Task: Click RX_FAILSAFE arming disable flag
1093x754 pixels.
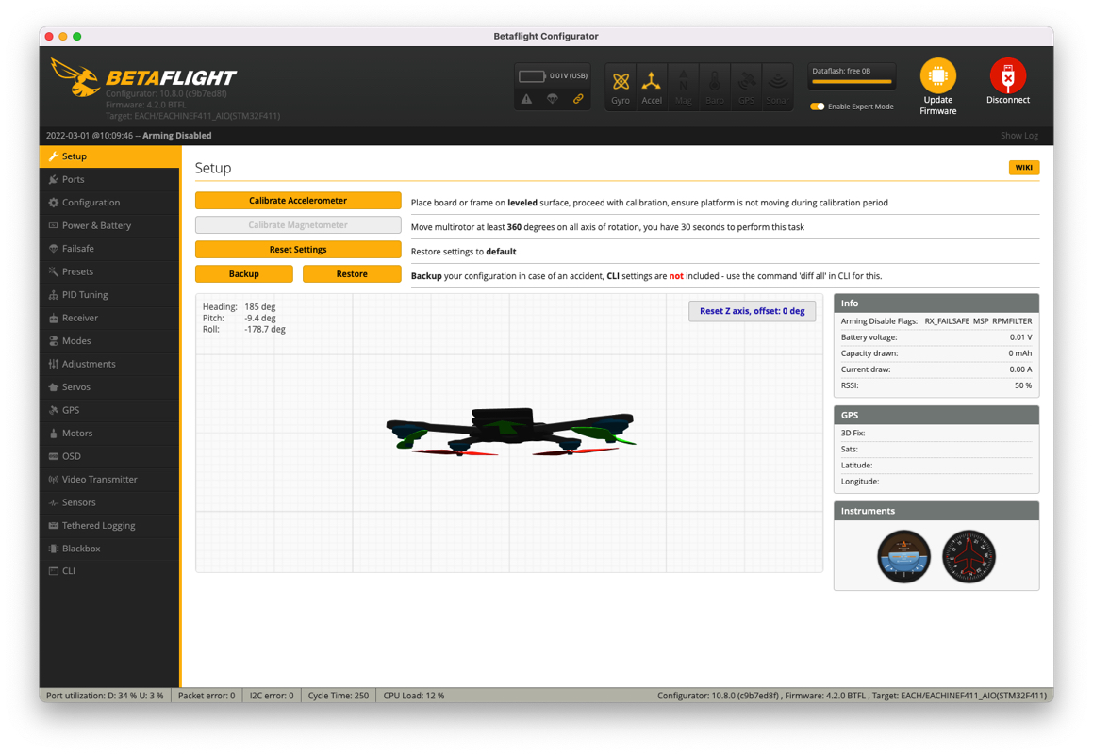Action: (x=947, y=321)
